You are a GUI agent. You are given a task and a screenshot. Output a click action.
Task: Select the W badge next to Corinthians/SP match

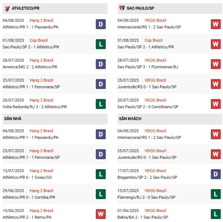(x=216, y=104)
